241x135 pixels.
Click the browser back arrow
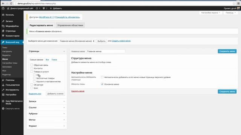pos(3,3)
